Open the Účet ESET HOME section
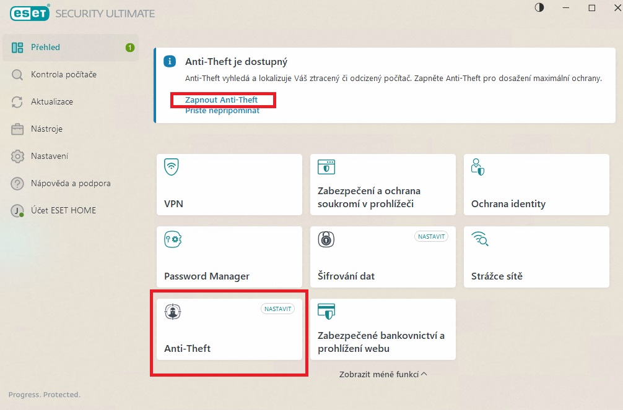623x410 pixels. [x=71, y=211]
